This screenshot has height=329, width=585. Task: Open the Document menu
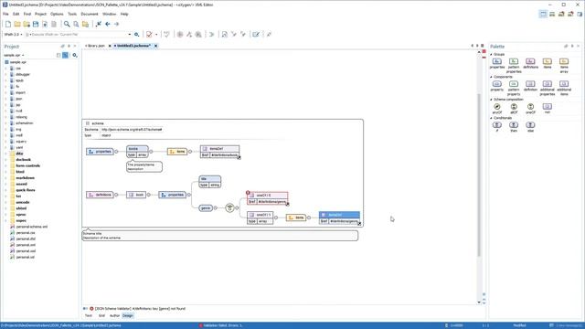(x=90, y=15)
